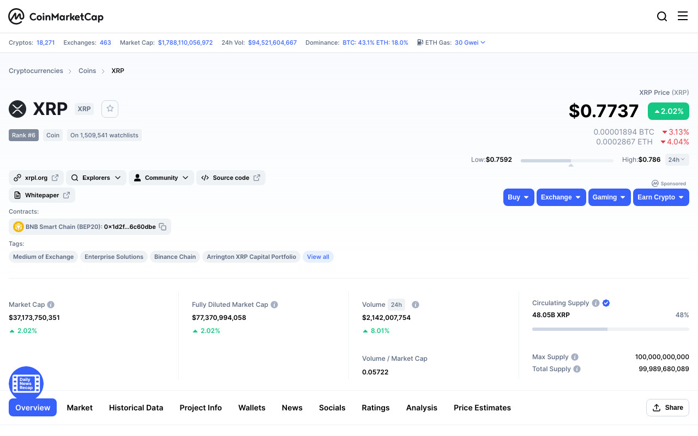698x436 pixels.
Task: Switch to the Market tab
Action: pos(80,408)
